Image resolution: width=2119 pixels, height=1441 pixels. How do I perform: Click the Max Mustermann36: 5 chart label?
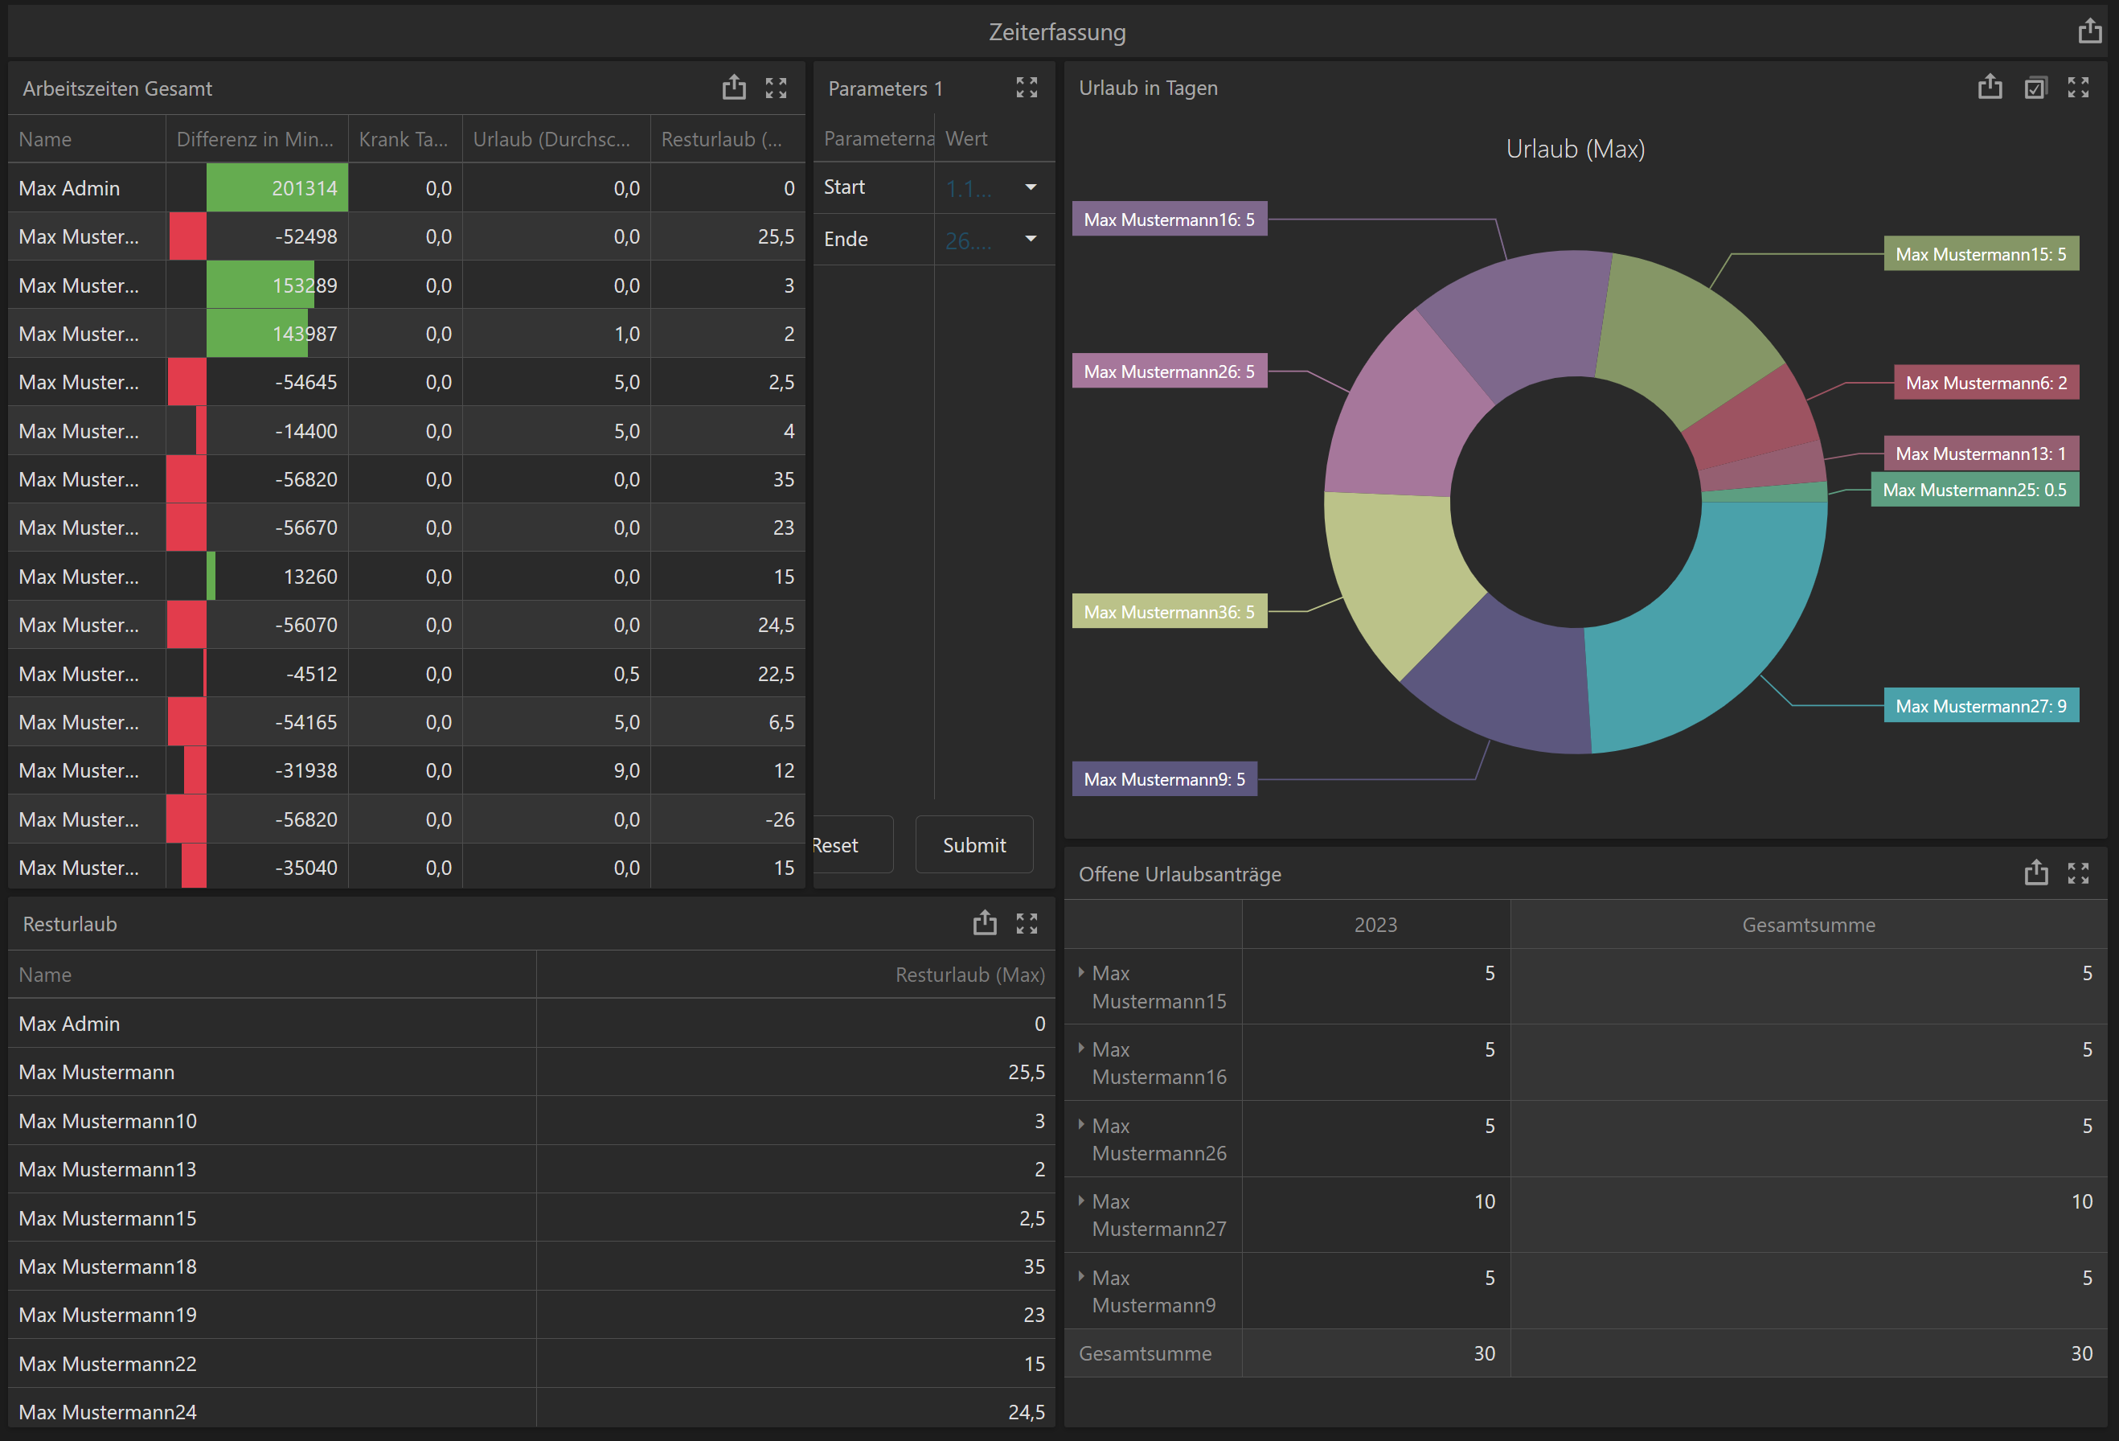[1169, 611]
